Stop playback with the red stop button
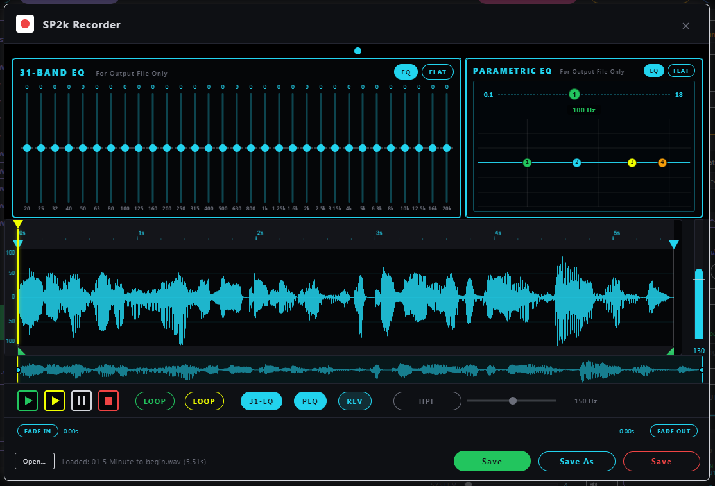This screenshot has width=715, height=486. tap(108, 401)
